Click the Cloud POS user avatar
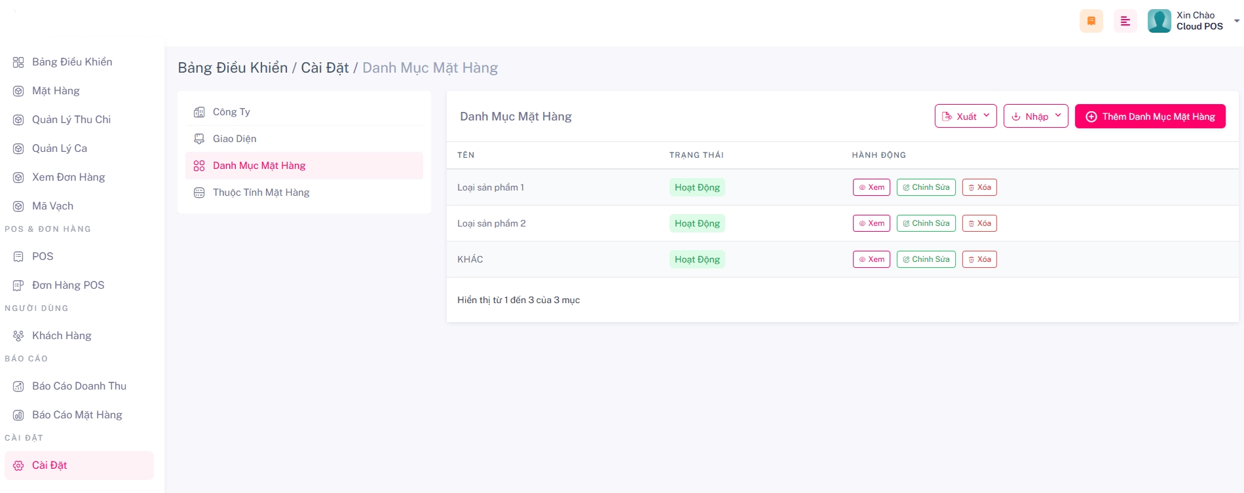1244x493 pixels. [x=1159, y=21]
